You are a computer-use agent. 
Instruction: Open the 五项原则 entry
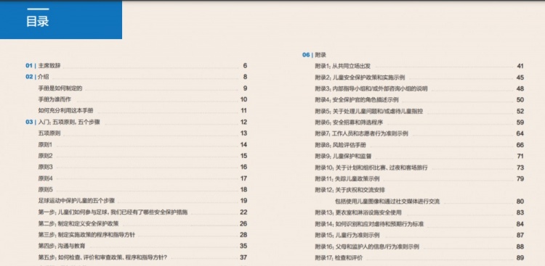tap(142, 133)
